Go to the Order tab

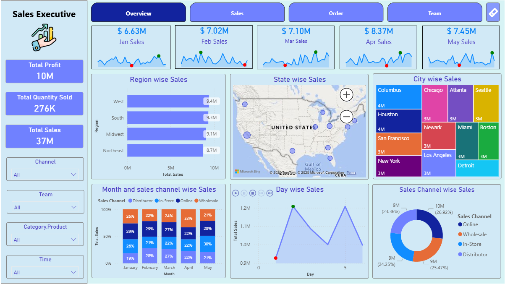336,13
